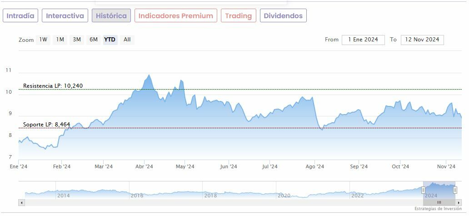Screen dimensions: 469x216
Task: Go to Indicadores Premium
Action: click(x=176, y=16)
